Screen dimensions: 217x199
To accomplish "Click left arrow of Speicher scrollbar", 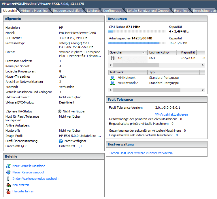I will click(x=111, y=65).
